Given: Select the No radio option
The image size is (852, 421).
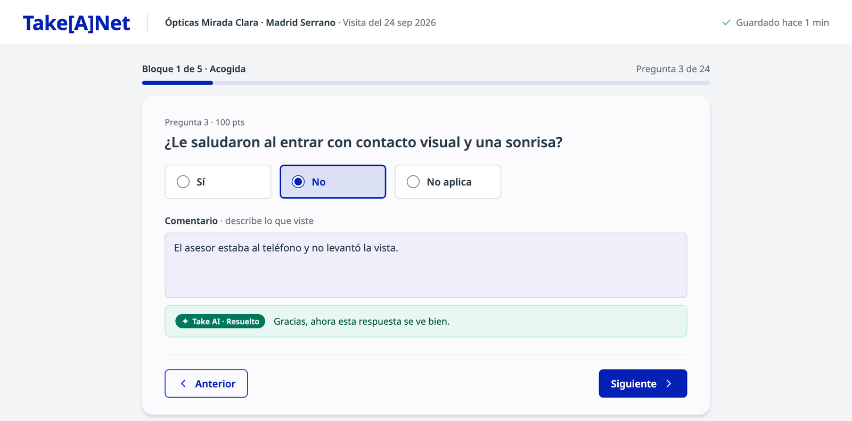Looking at the screenshot, I should point(333,182).
